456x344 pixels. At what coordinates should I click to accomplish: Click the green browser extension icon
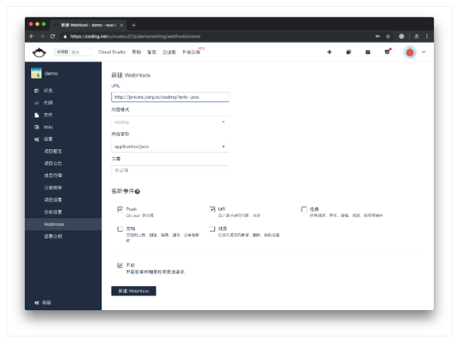point(401,37)
